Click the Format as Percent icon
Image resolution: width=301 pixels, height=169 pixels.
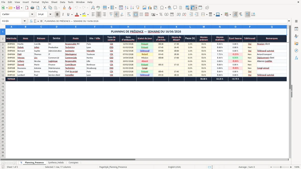[x=161, y=15]
